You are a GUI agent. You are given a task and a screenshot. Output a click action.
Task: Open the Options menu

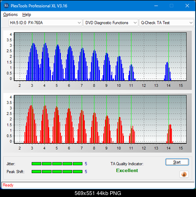click(10, 15)
